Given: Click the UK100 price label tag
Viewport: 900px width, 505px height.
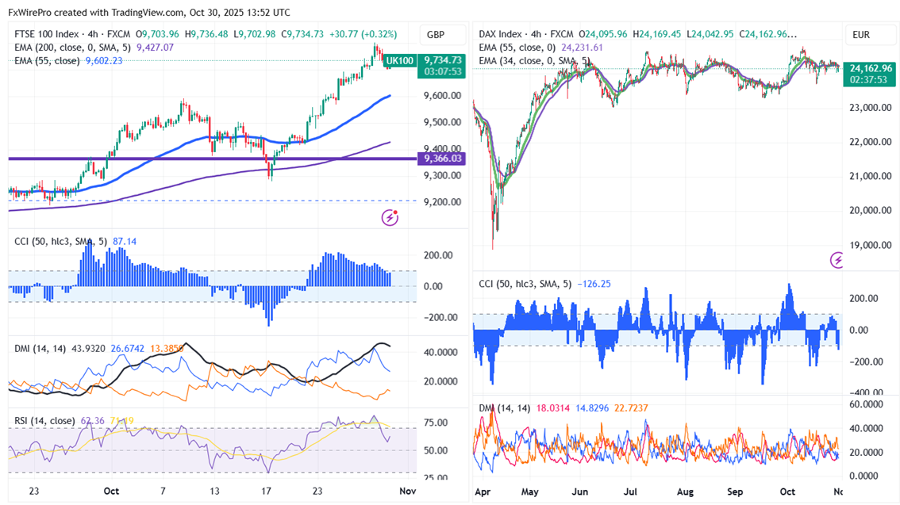Looking at the screenshot, I should click(x=399, y=60).
